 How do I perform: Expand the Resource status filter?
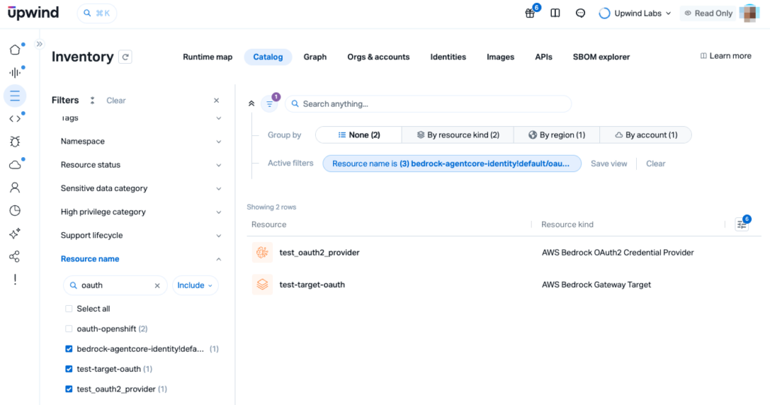[141, 165]
